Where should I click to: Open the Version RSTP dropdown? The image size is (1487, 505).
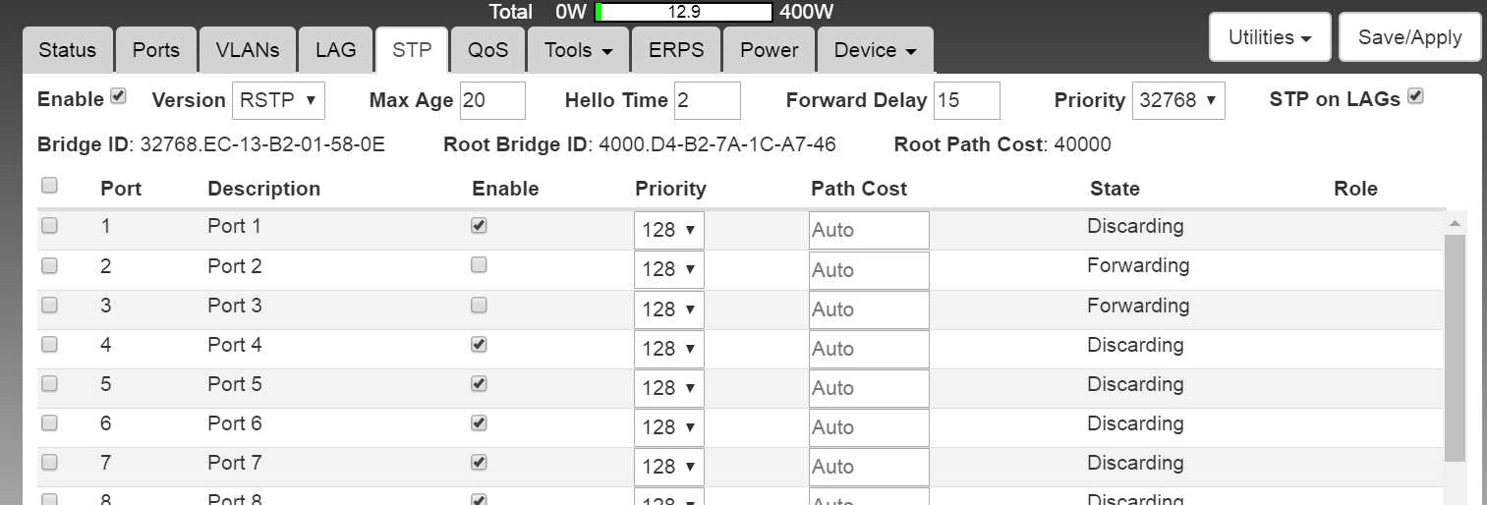coord(278,100)
